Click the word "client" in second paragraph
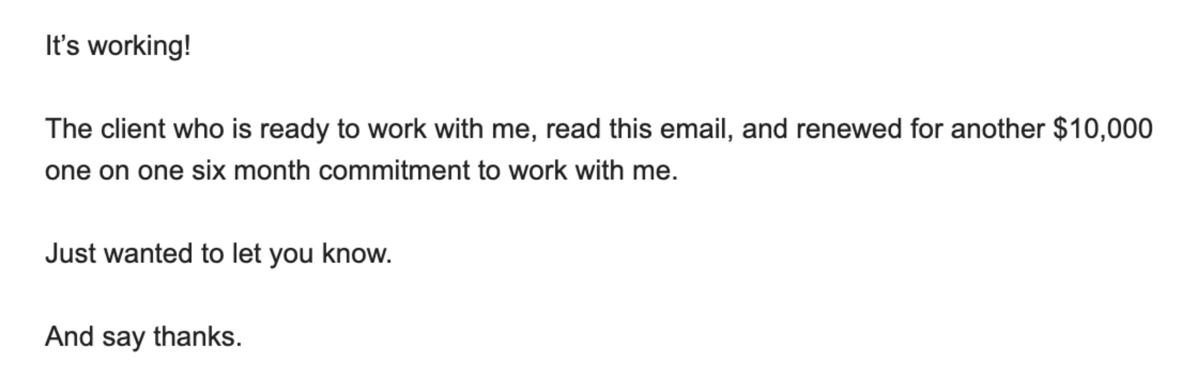Image resolution: width=1198 pixels, height=390 pixels. [132, 130]
